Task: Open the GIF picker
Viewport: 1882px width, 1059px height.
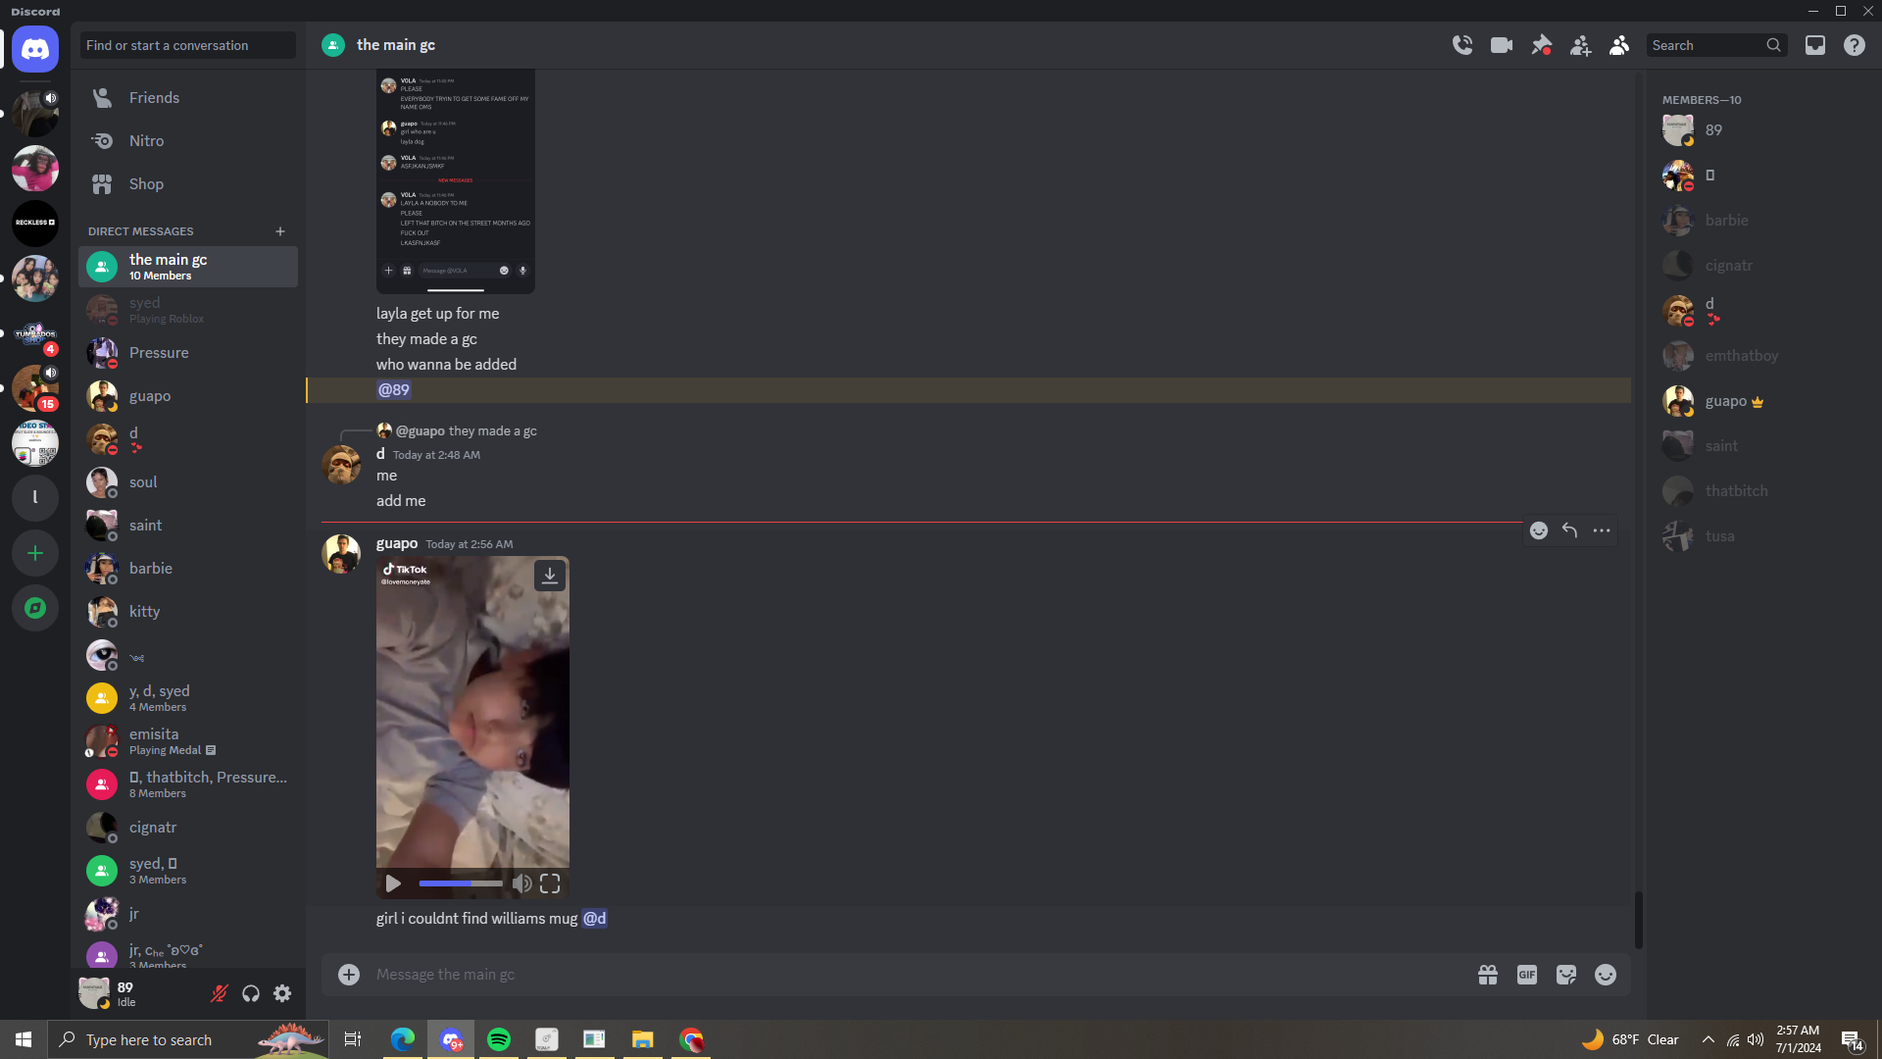Action: click(x=1527, y=975)
